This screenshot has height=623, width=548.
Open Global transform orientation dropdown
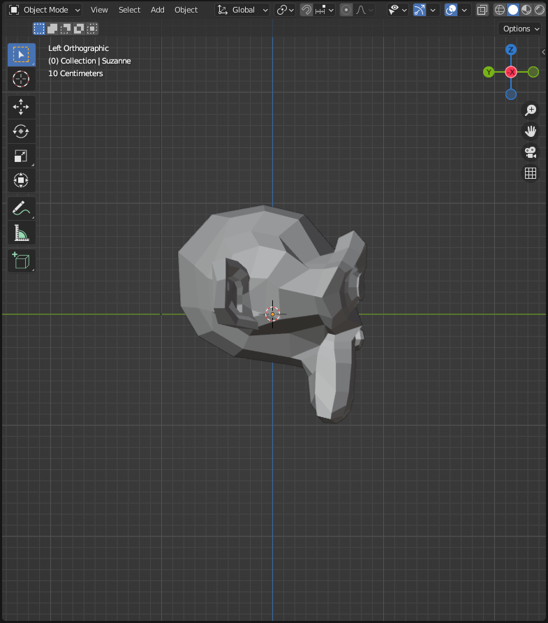pyautogui.click(x=243, y=10)
